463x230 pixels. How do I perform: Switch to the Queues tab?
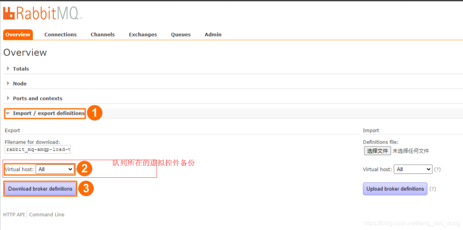[x=181, y=35]
